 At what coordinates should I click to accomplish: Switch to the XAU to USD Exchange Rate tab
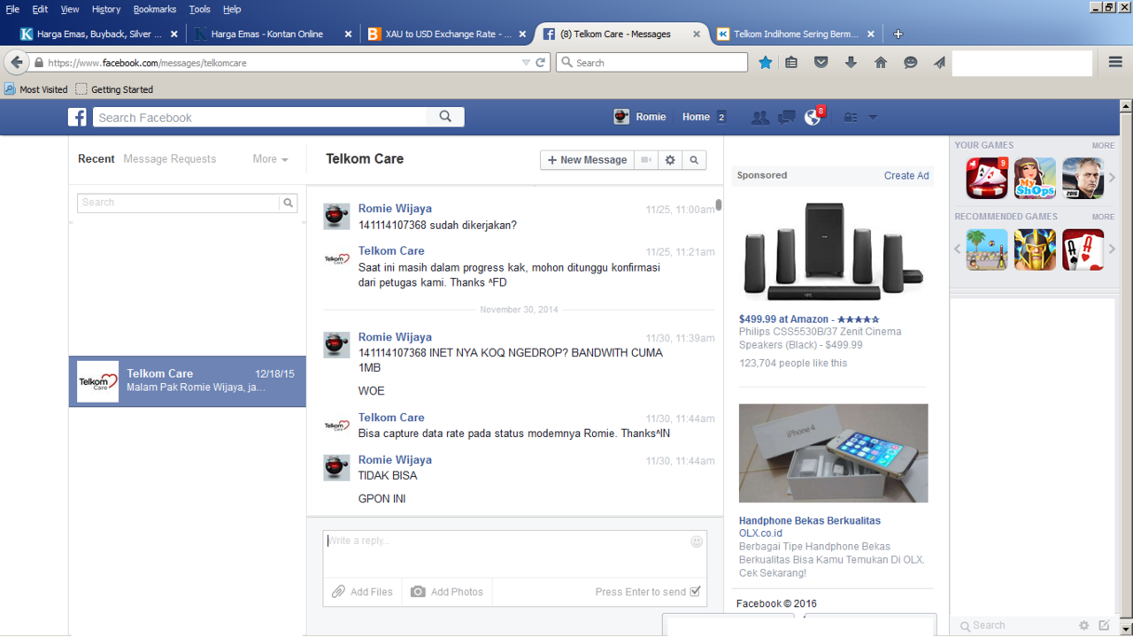point(447,35)
